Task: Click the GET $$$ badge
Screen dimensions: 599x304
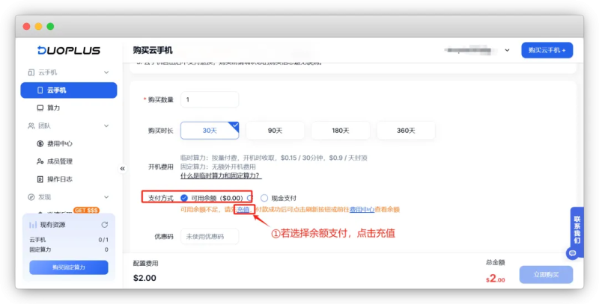Action: [86, 211]
